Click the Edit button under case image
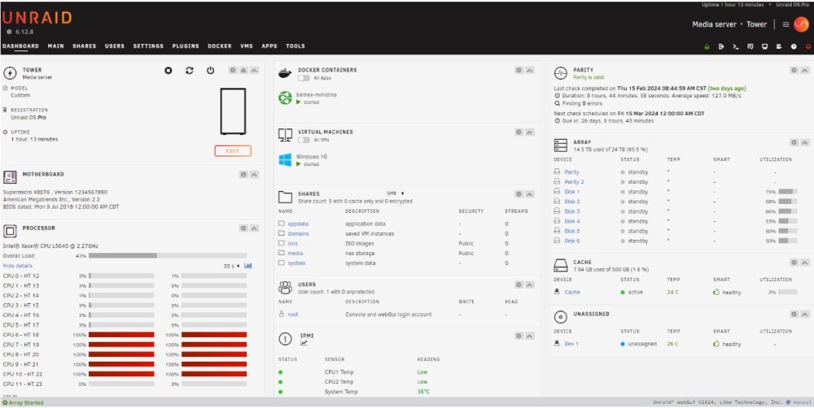The image size is (814, 408). click(233, 151)
